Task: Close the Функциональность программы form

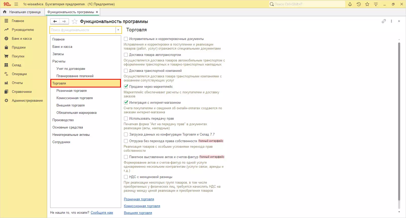Action: [x=399, y=21]
